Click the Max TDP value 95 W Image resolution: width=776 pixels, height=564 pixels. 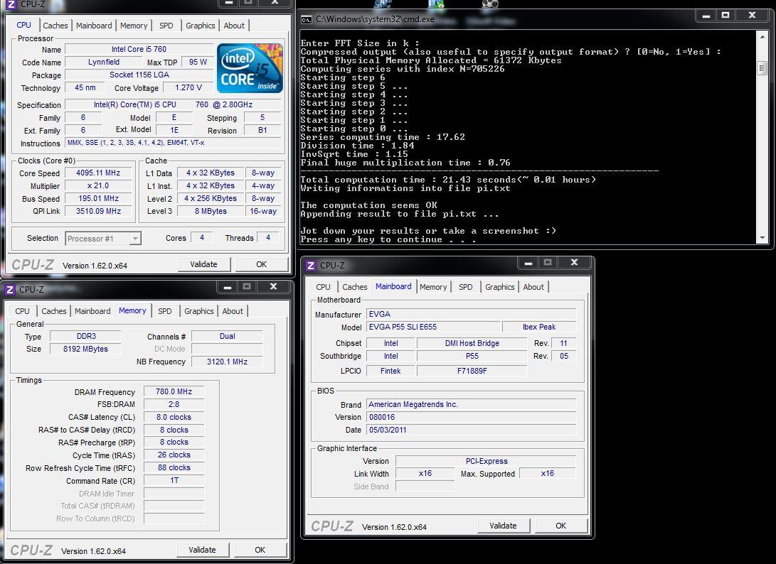click(198, 63)
